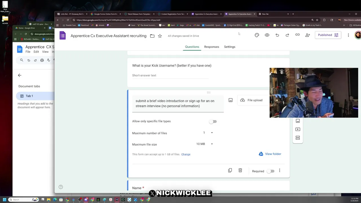
Task: Click the help question-mark icon
Action: 61,187
